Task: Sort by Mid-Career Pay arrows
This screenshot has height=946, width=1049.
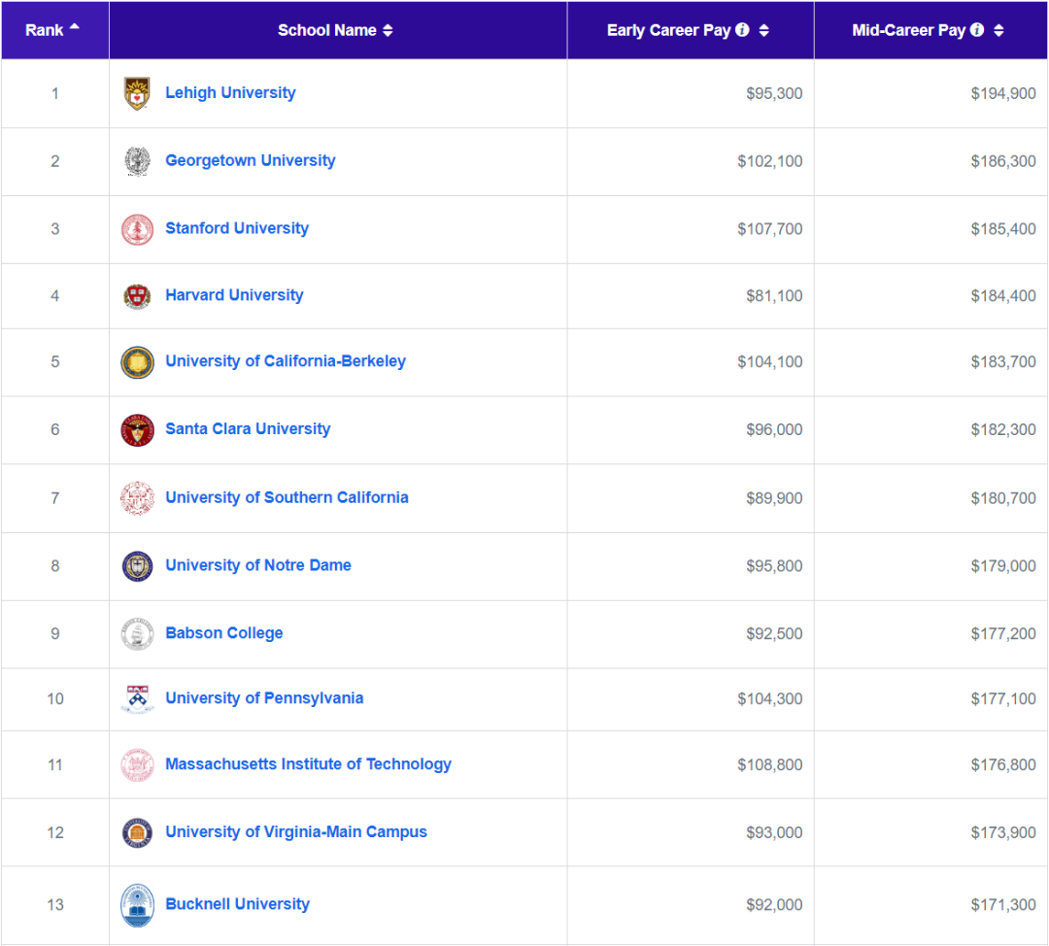Action: point(998,31)
